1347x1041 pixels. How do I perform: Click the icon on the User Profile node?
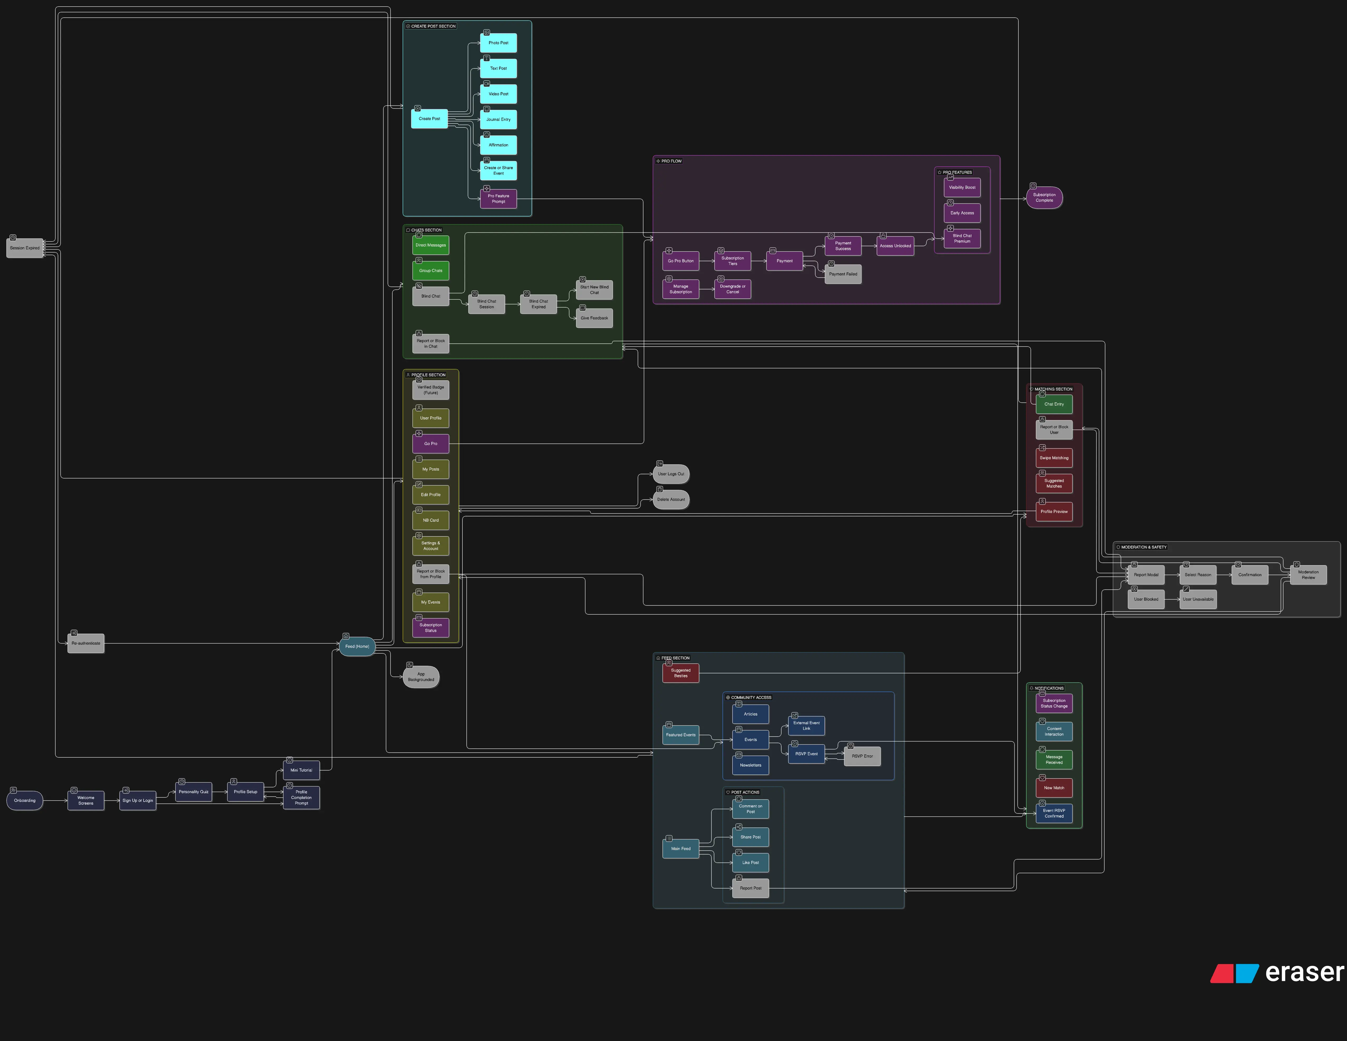(x=419, y=408)
